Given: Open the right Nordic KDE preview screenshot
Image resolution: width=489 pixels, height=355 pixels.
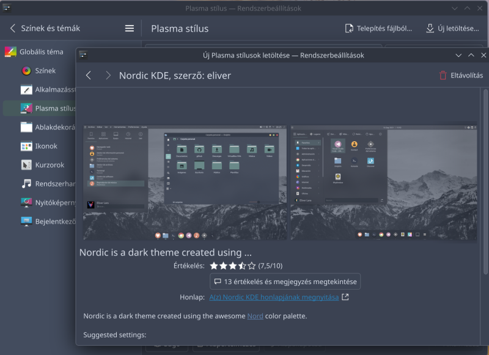Looking at the screenshot, I should (384, 183).
